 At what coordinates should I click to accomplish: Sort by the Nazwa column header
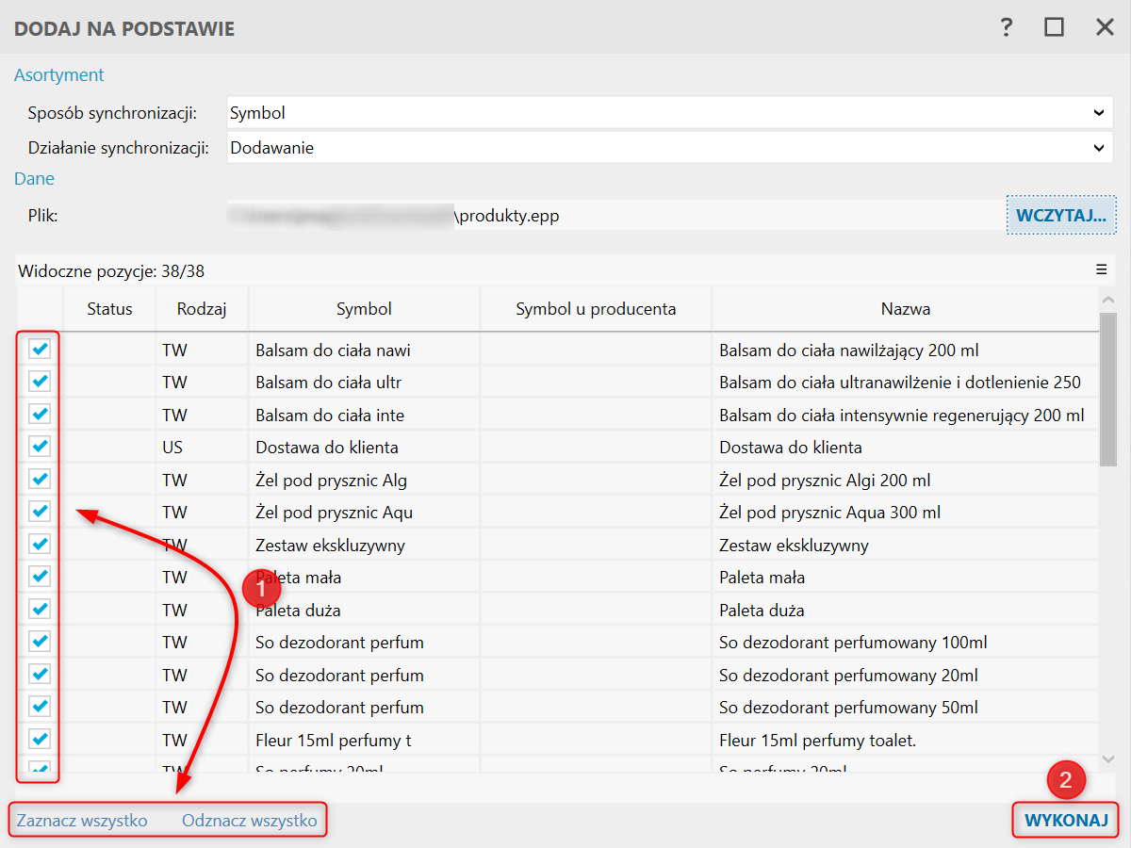tap(905, 309)
